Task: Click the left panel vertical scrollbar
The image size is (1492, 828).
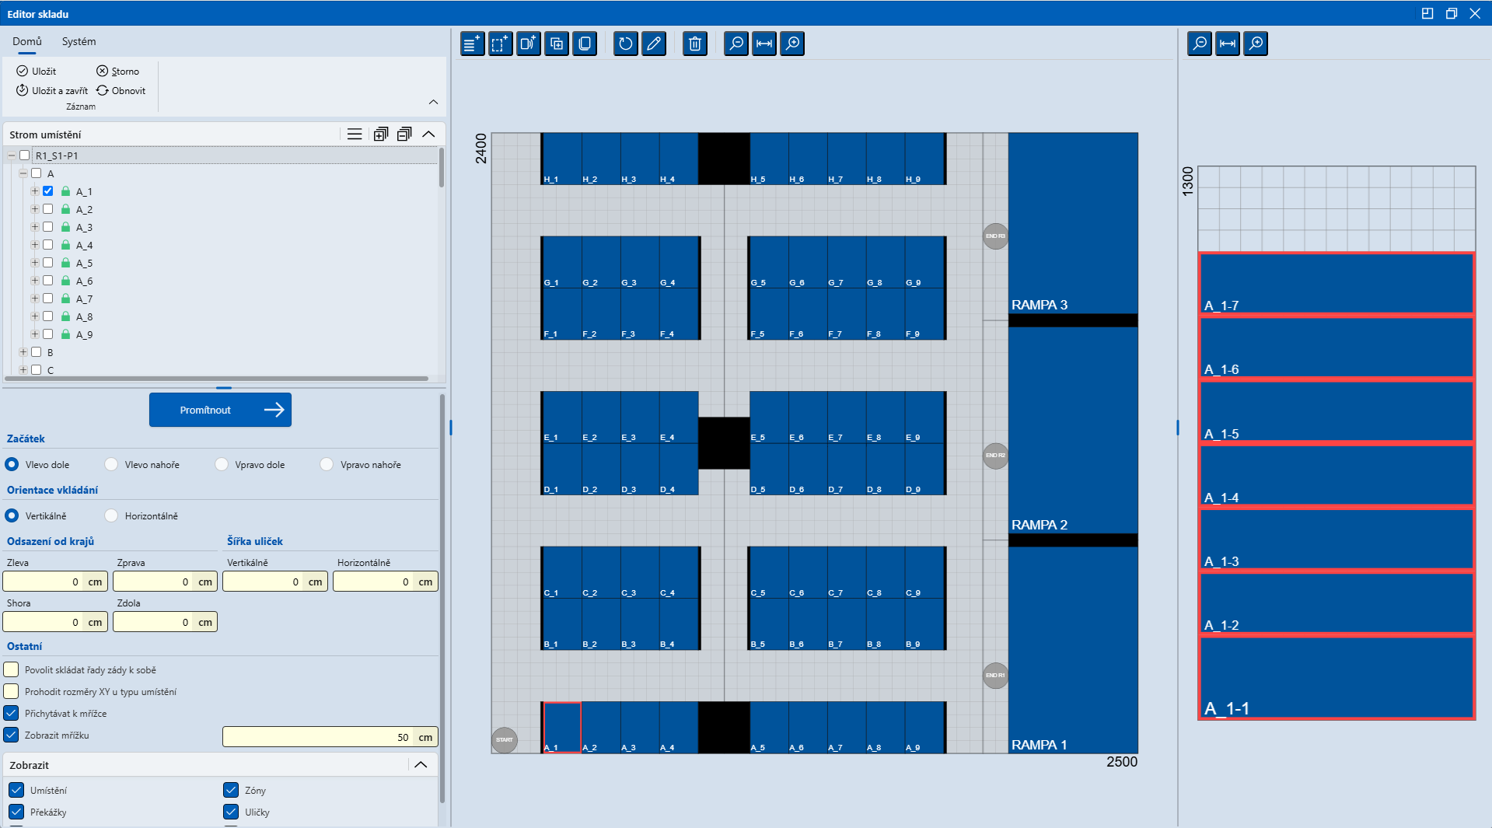Action: pos(442,599)
